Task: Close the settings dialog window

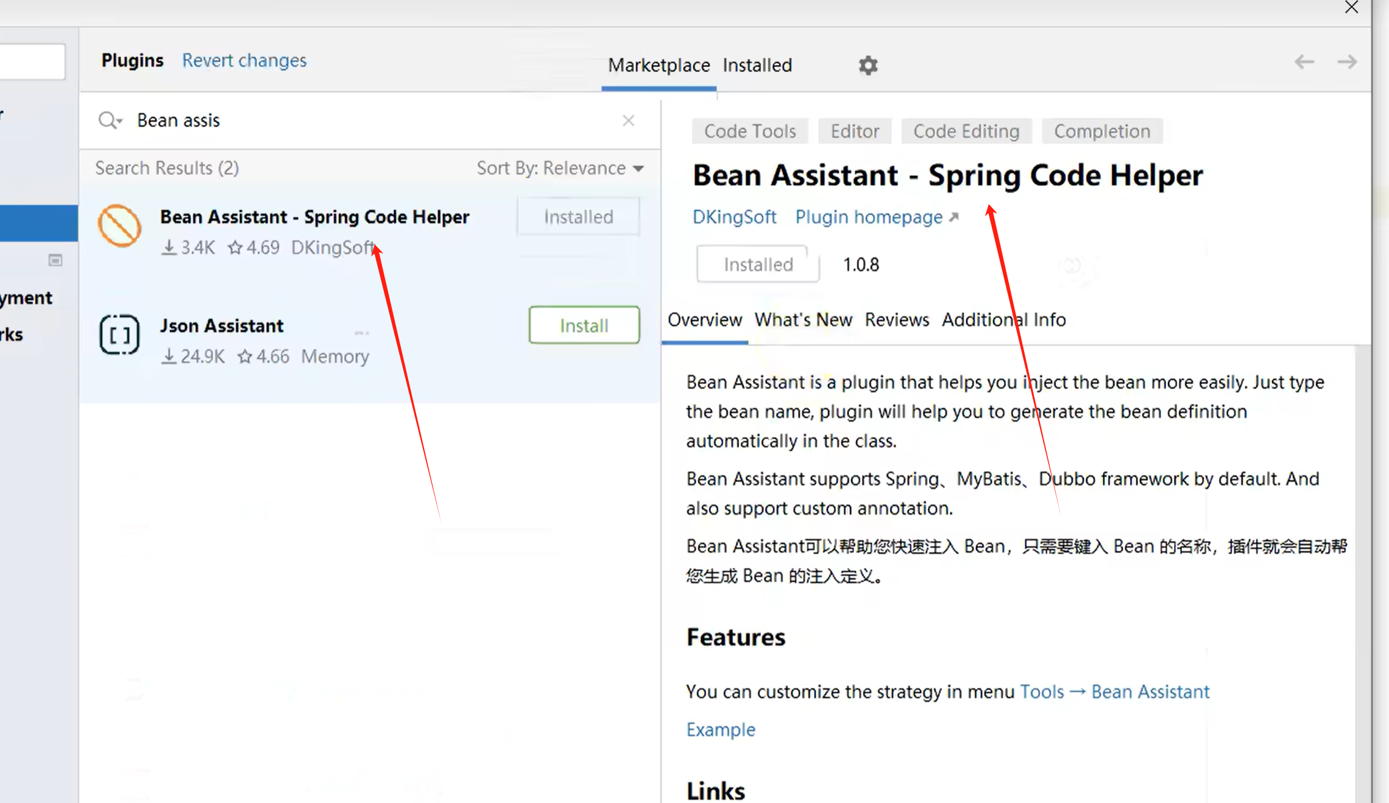Action: click(1351, 7)
